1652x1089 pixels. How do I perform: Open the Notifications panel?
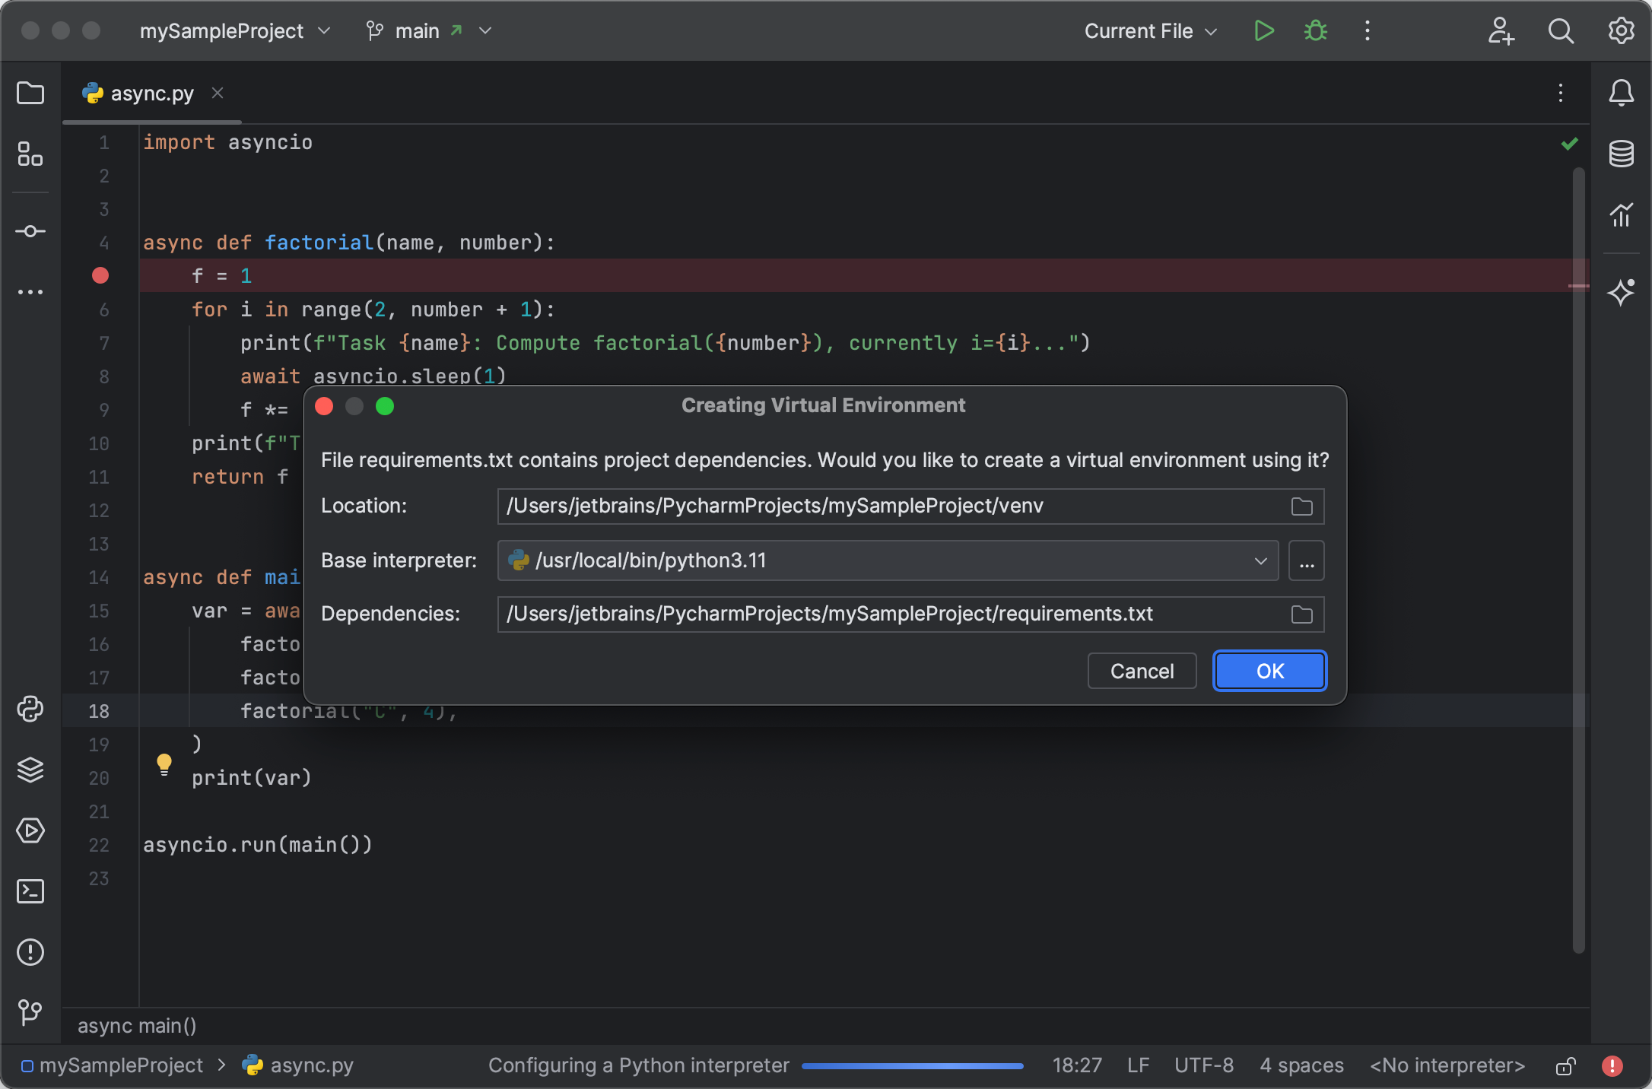(1621, 93)
